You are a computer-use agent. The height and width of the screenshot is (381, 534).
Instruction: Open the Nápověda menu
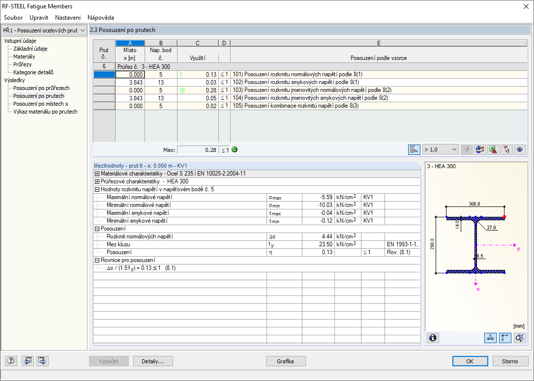pyautogui.click(x=101, y=17)
